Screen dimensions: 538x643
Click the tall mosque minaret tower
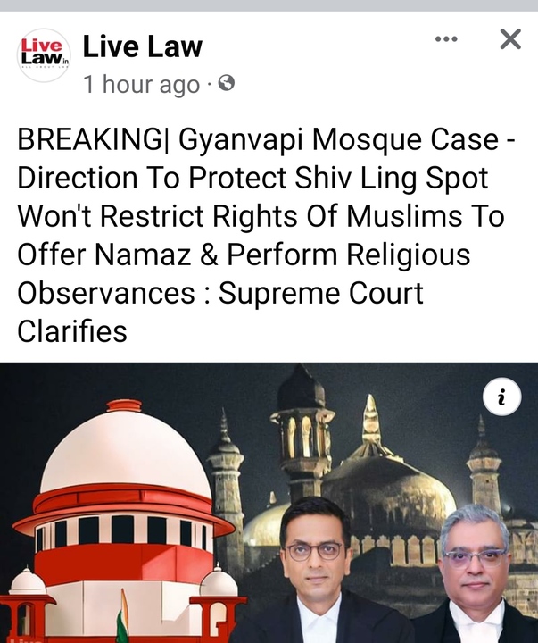(x=303, y=435)
